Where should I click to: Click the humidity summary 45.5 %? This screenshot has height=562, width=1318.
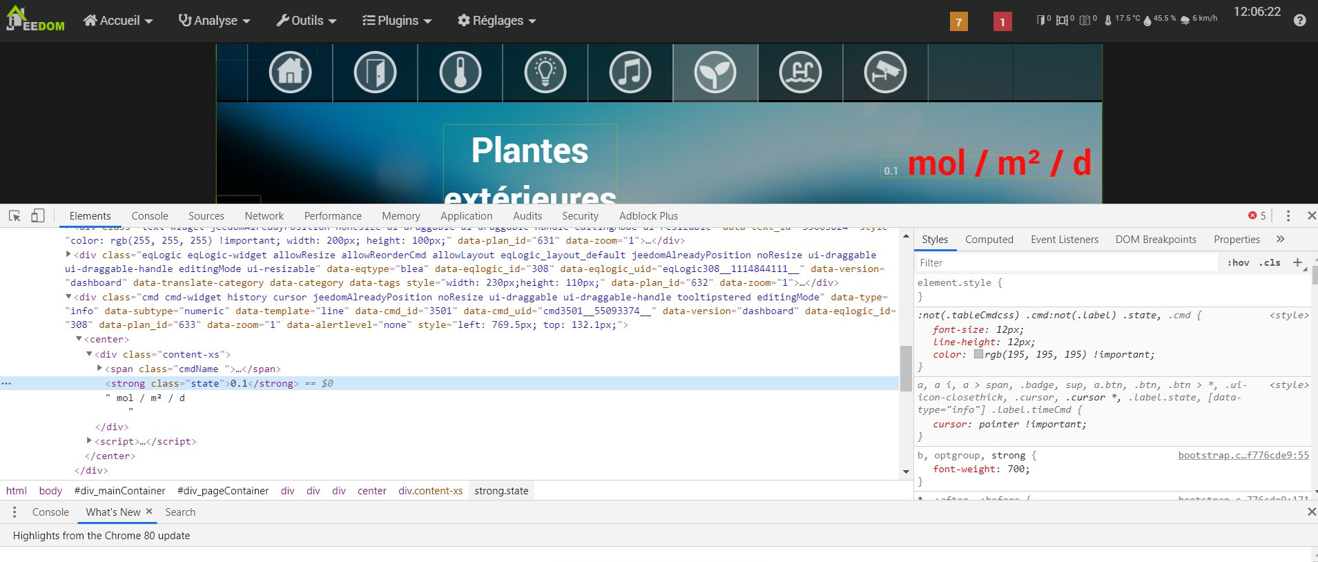point(1159,19)
